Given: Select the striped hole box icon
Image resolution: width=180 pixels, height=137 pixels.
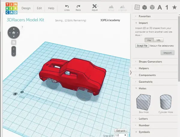Looking at the screenshot, I should click(152, 7).
